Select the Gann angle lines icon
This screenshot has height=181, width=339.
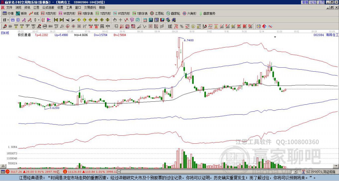pyautogui.click(x=139, y=26)
